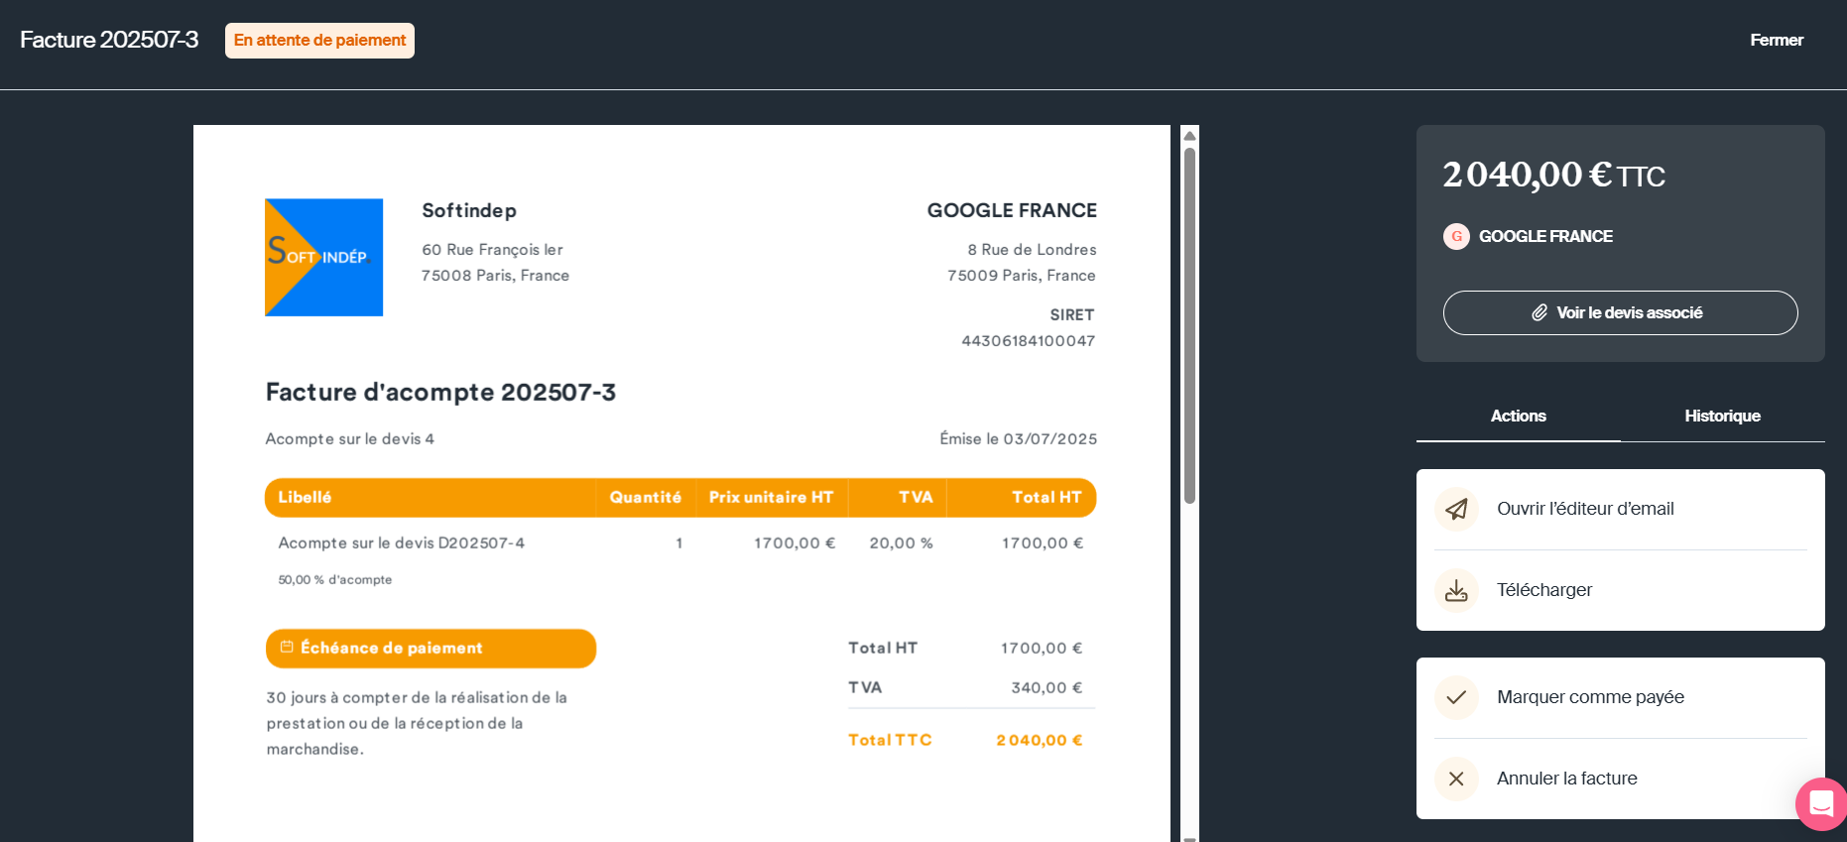1847x842 pixels.
Task: Select Annuler la facture
Action: (1566, 779)
